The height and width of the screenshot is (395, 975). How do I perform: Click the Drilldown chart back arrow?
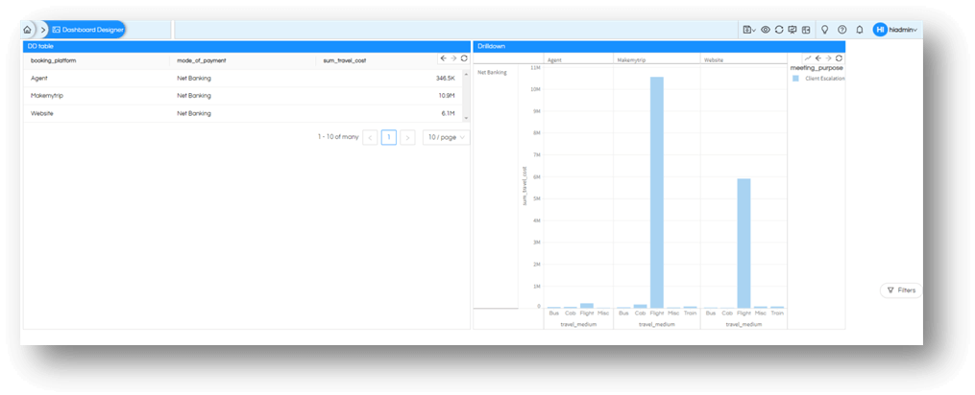(818, 58)
